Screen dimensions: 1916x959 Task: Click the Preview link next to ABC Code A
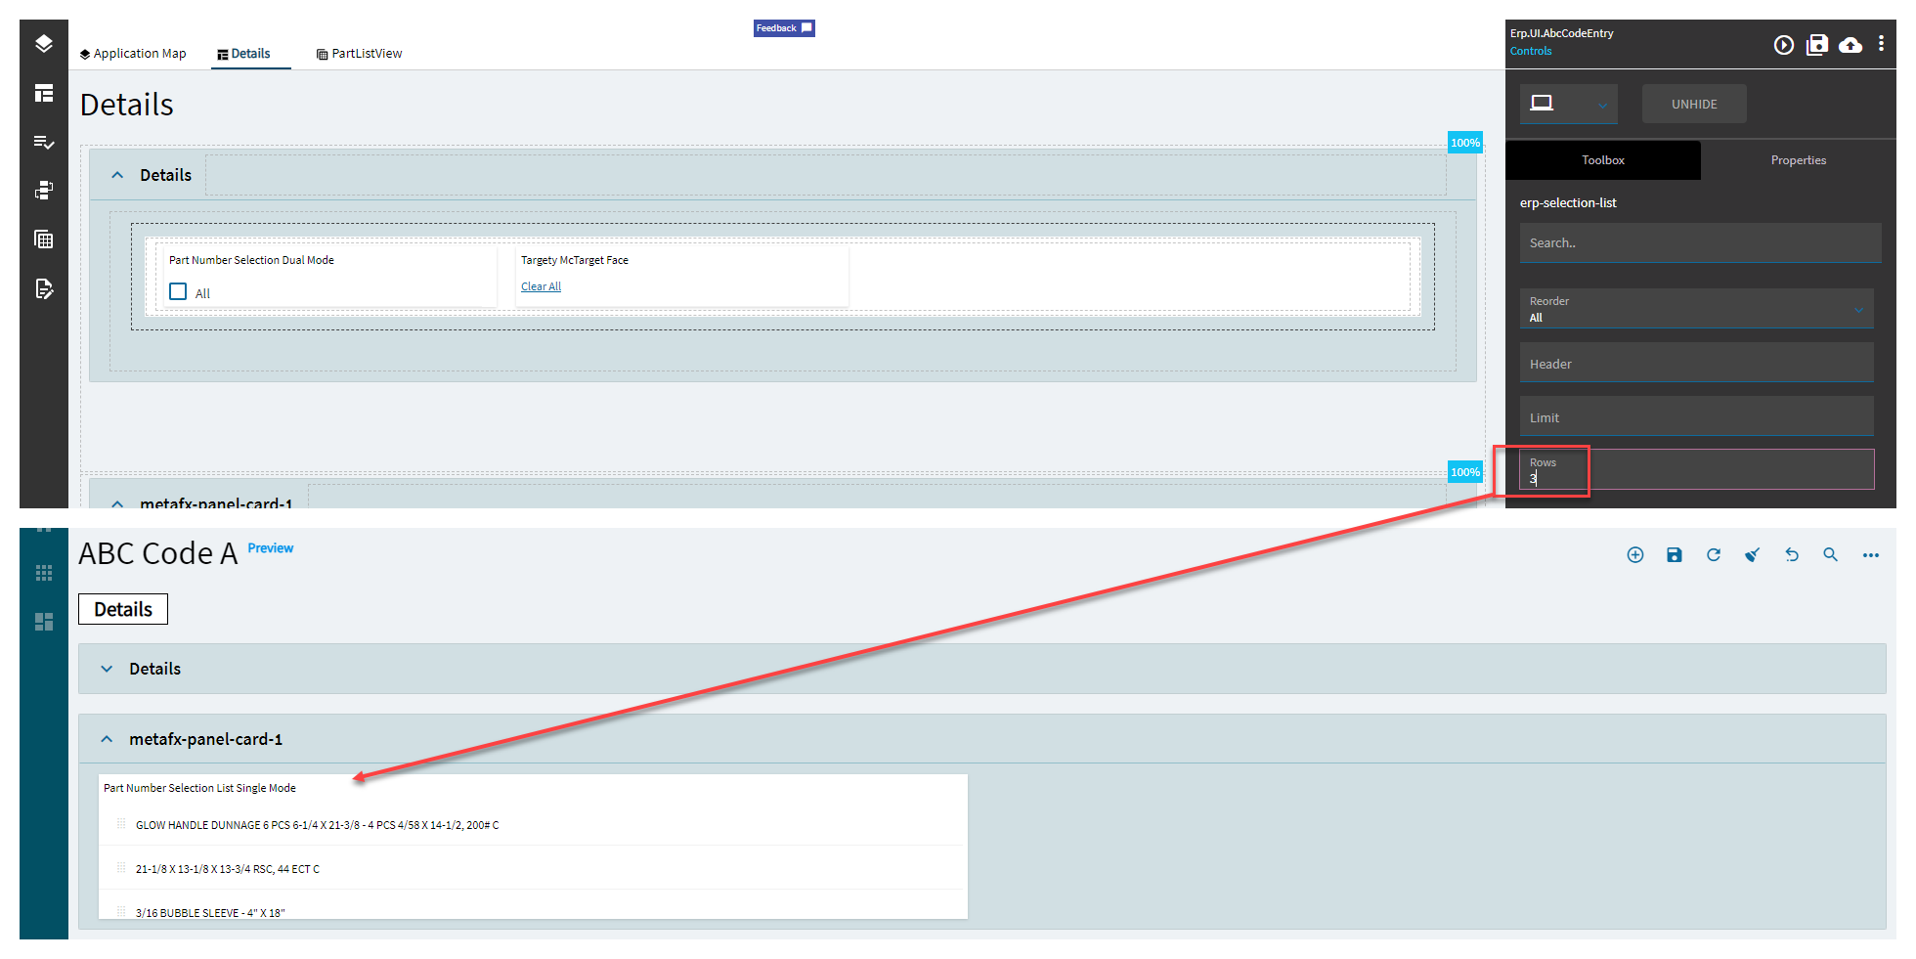pos(270,548)
